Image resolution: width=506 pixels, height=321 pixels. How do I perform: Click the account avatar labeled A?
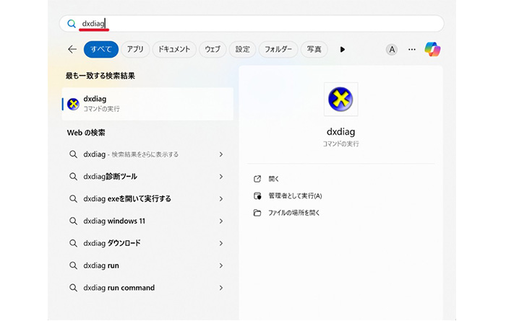point(392,50)
